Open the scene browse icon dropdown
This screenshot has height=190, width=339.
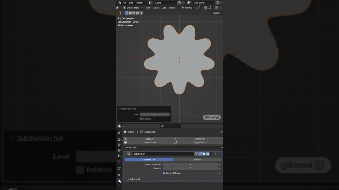(151, 3)
